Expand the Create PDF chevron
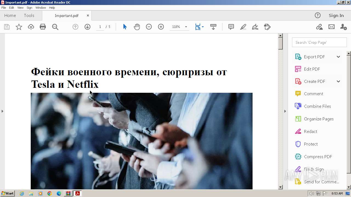The image size is (351, 197). 338,81
